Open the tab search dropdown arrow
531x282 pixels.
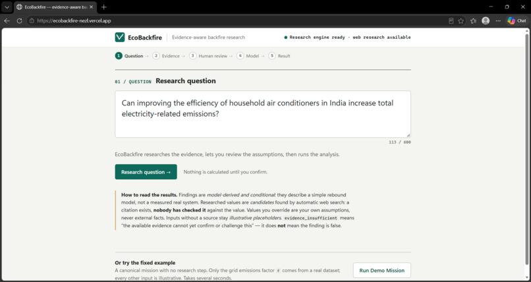click(x=7, y=7)
